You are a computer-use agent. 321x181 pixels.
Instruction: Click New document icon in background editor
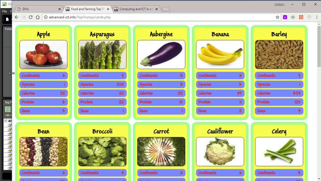7,19
